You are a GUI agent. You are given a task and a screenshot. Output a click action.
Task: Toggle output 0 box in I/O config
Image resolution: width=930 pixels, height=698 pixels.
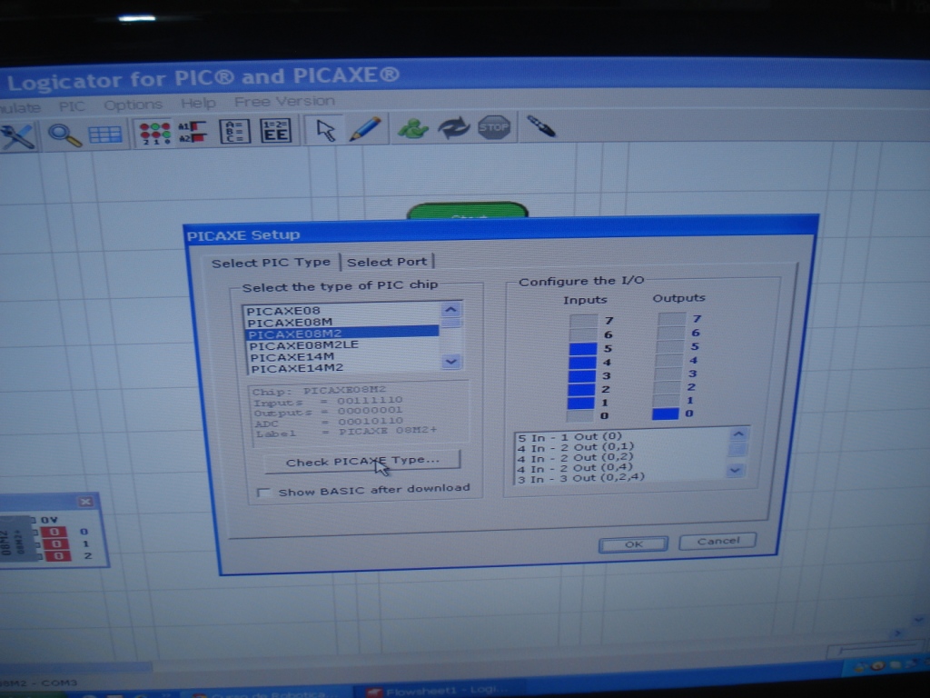click(666, 414)
